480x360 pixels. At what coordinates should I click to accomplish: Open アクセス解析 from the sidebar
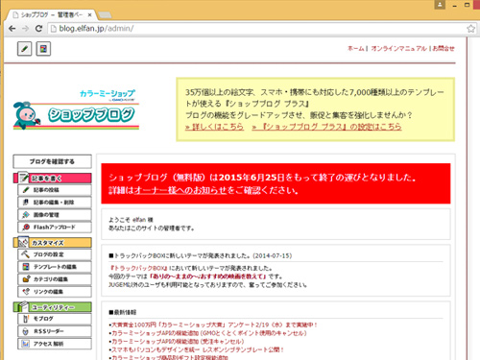55,344
